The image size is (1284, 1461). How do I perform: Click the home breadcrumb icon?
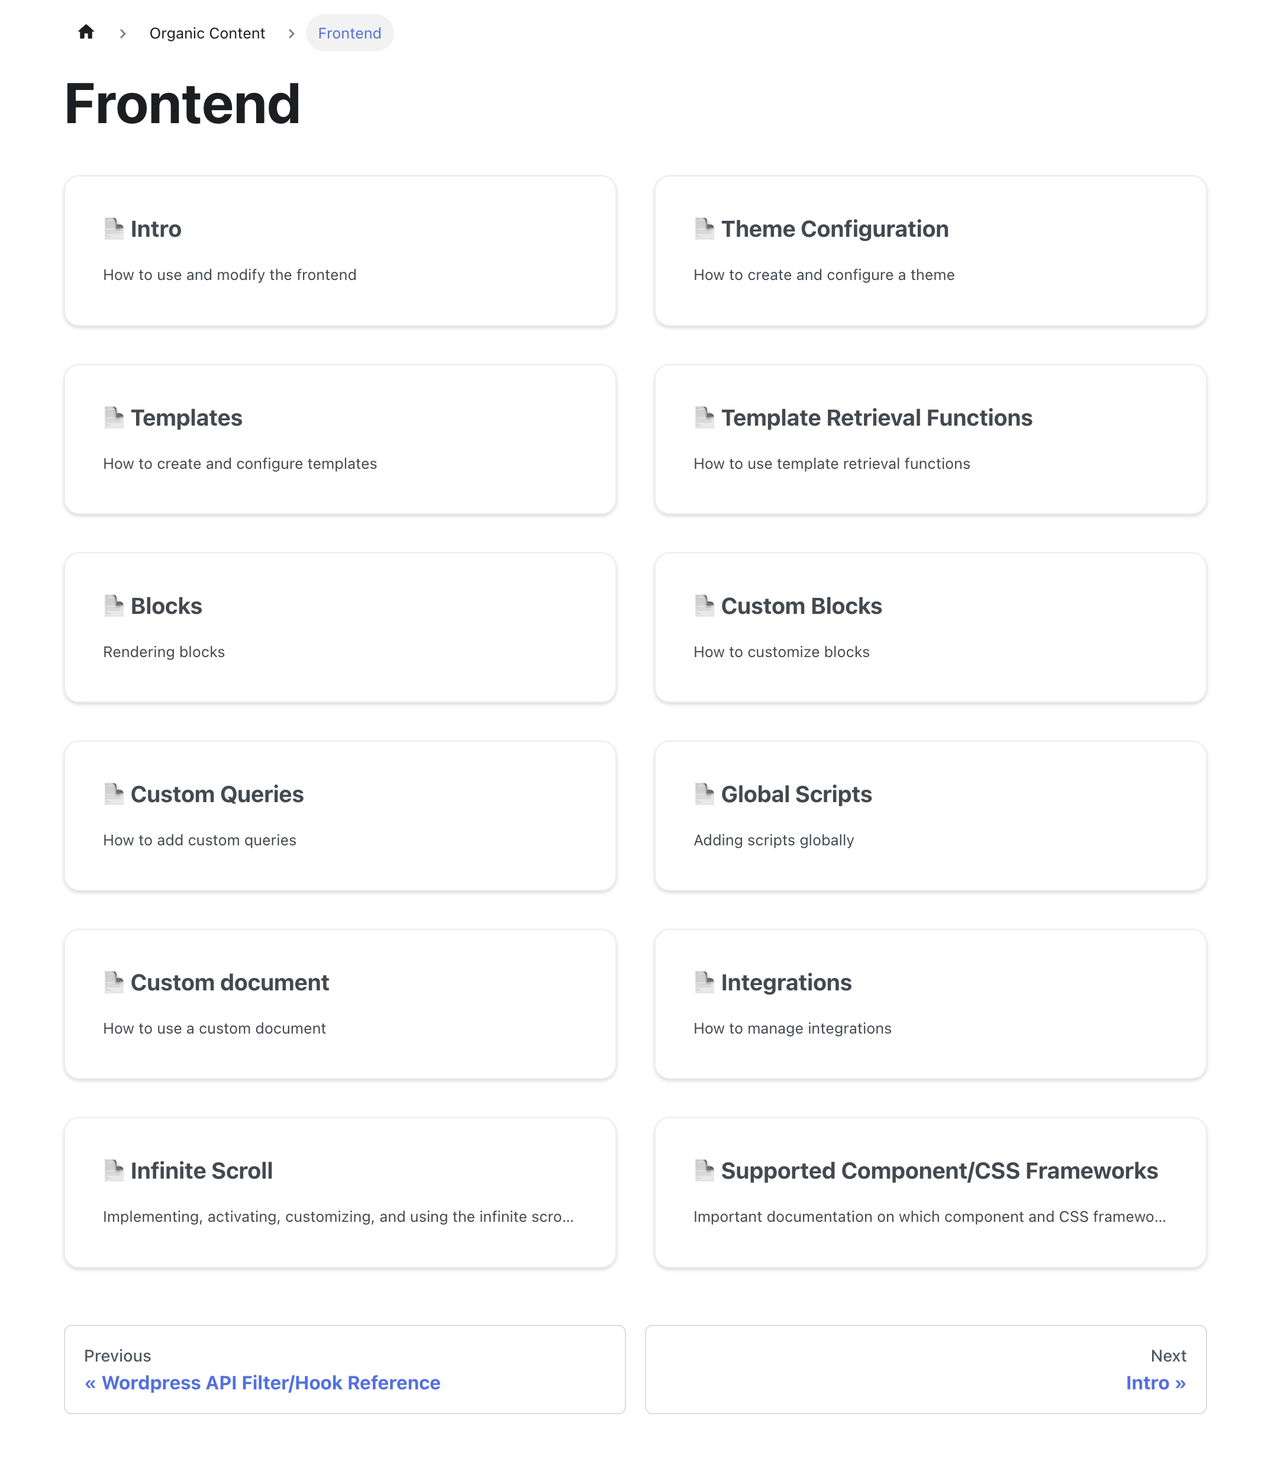85,34
